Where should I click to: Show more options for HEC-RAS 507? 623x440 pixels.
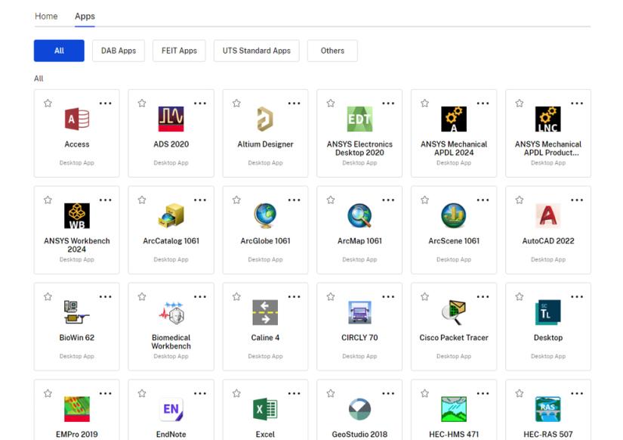577,393
